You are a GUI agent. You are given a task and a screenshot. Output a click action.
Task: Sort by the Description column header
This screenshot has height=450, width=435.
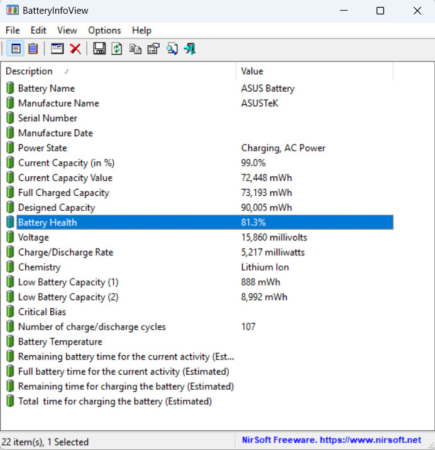118,71
